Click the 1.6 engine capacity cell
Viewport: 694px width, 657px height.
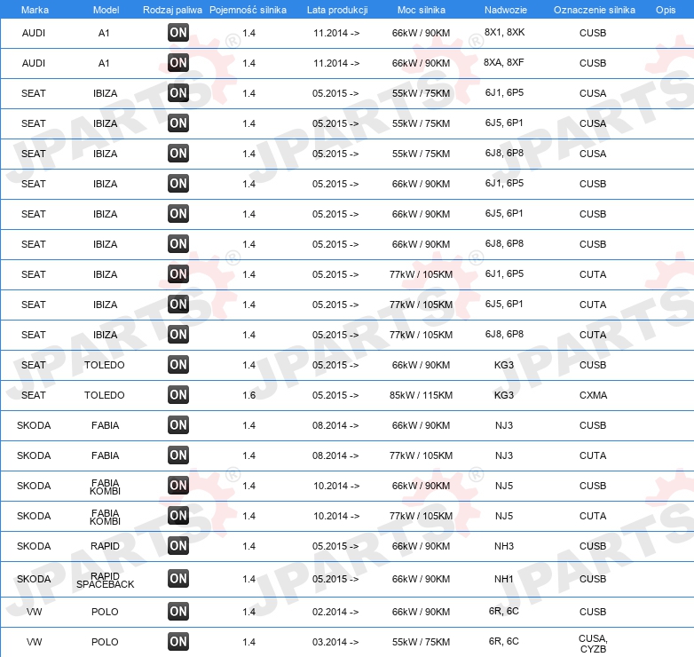pos(249,395)
